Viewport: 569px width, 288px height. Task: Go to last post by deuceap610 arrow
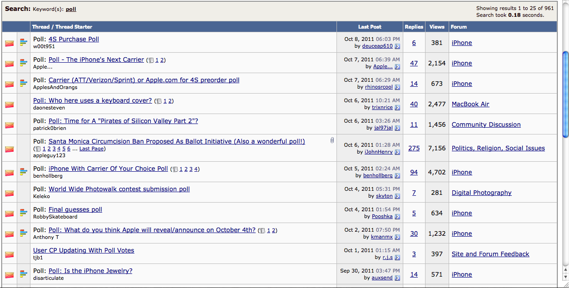click(x=397, y=46)
